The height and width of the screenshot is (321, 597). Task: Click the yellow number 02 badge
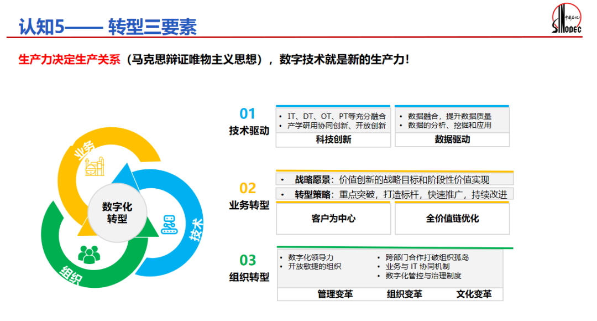(249, 187)
